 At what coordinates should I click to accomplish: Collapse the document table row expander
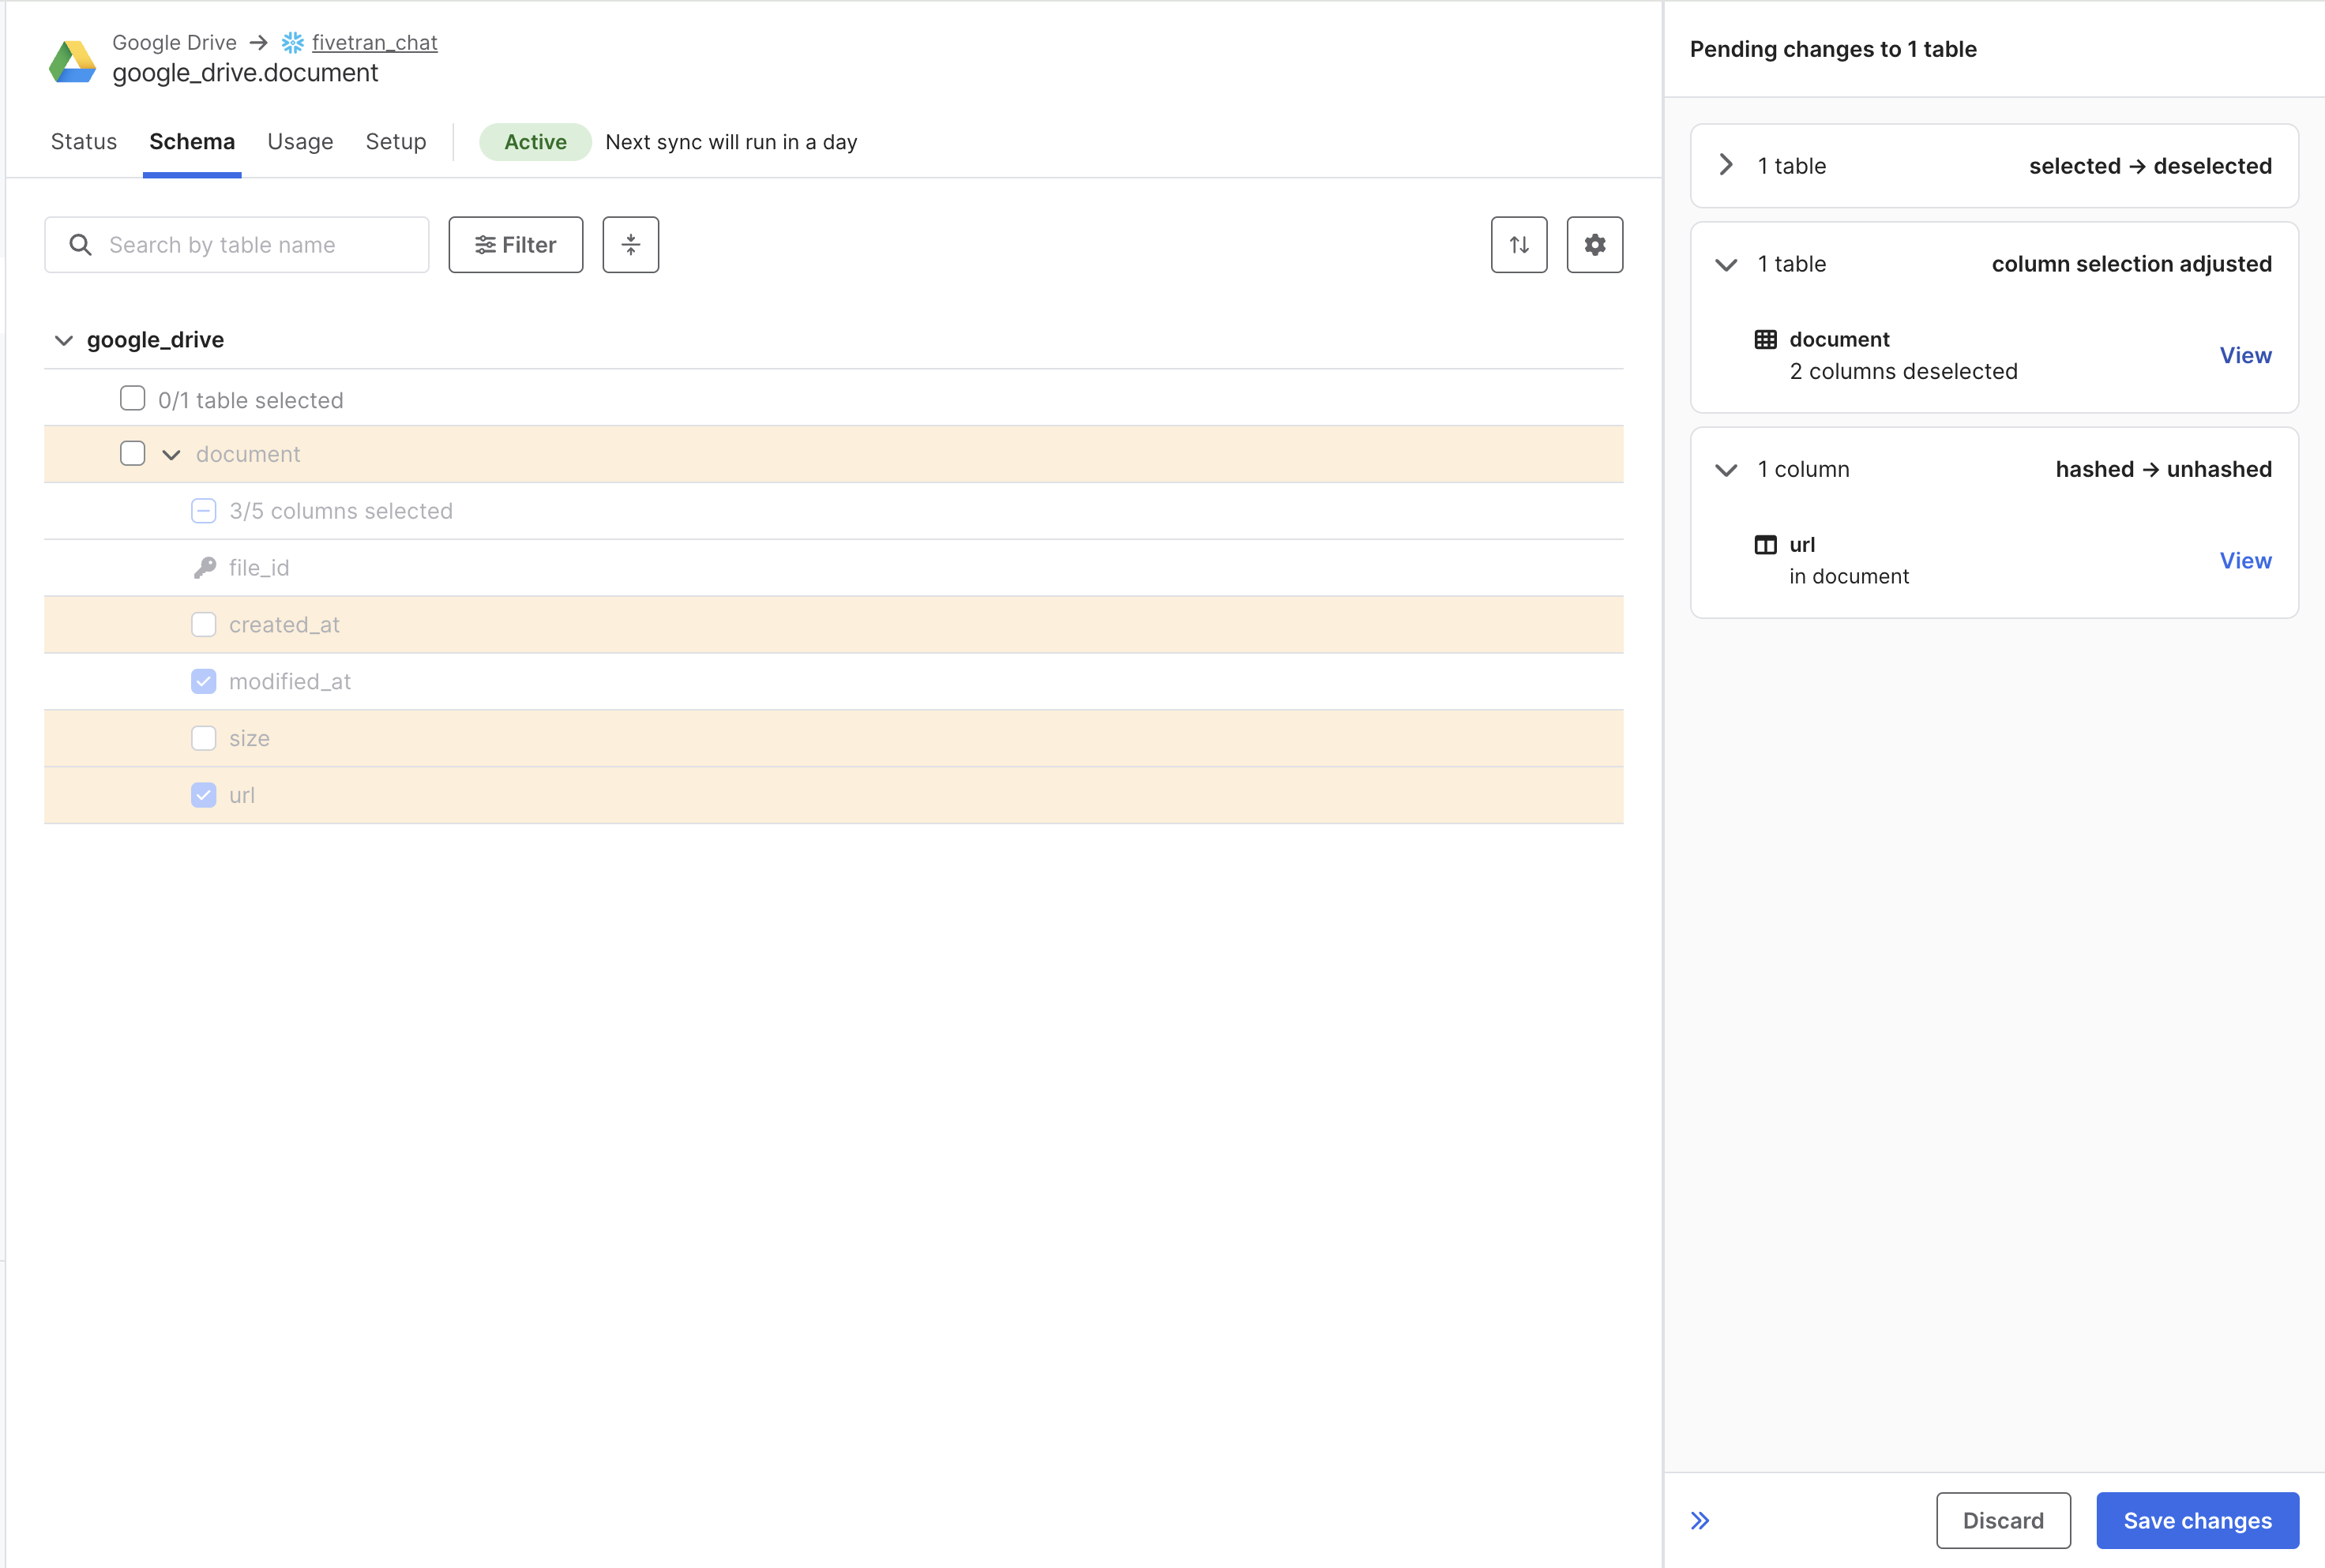(168, 453)
